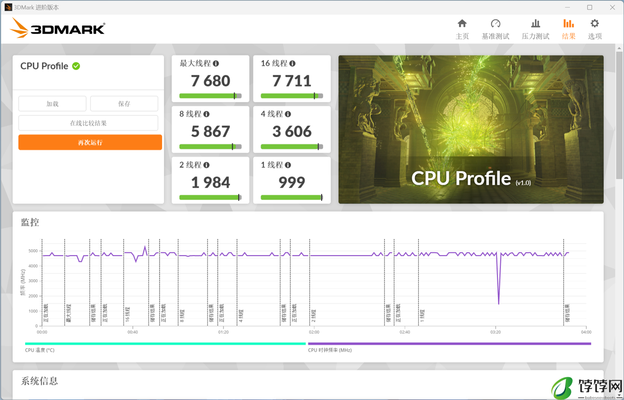Click the 5000 frequency axis label
This screenshot has height=400, width=624.
point(33,251)
